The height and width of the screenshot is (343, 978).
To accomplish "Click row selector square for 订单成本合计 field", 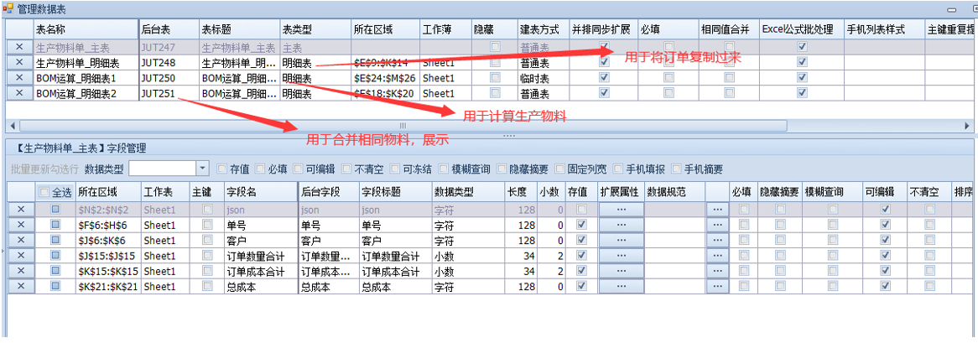I will click(x=56, y=271).
